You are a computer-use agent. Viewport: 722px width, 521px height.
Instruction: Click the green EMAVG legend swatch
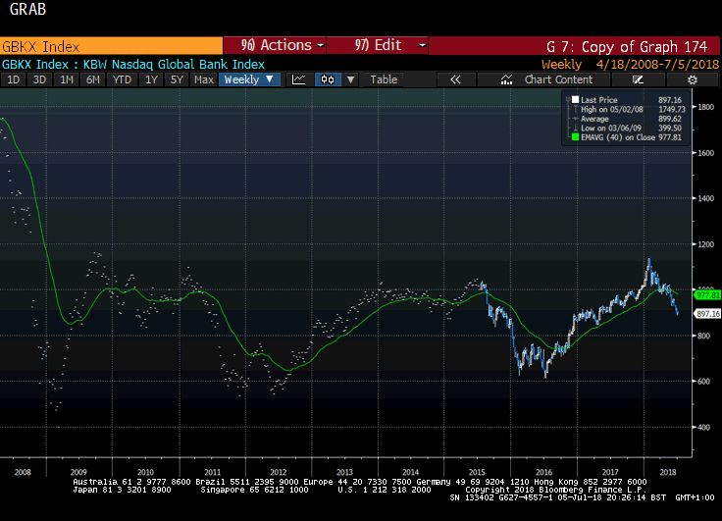575,138
